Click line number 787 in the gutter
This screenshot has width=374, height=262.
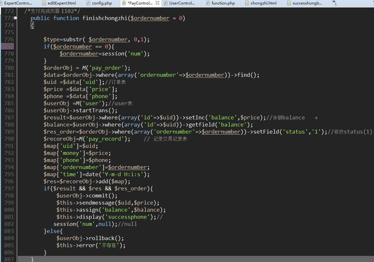(9, 117)
